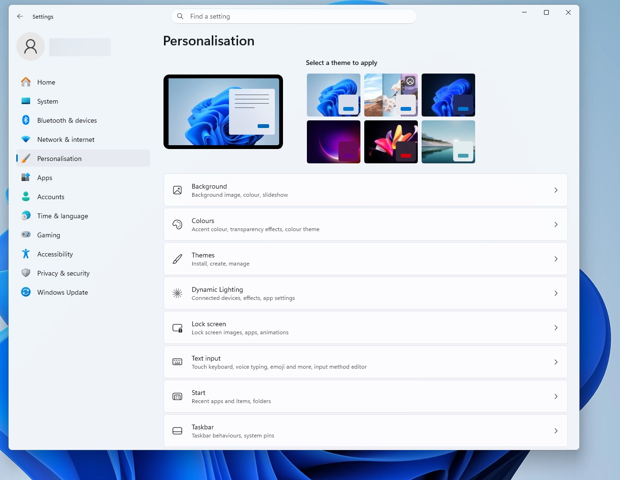Click the Themes brush icon

(x=177, y=259)
